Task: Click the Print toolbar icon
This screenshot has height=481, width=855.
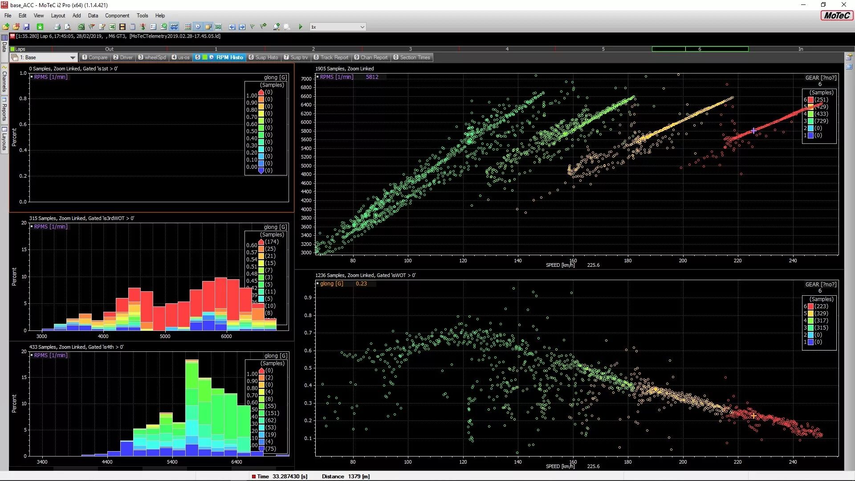Action: click(x=57, y=27)
